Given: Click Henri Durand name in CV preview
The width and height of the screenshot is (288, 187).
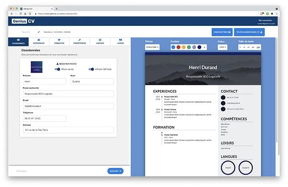Looking at the screenshot, I should (203, 68).
